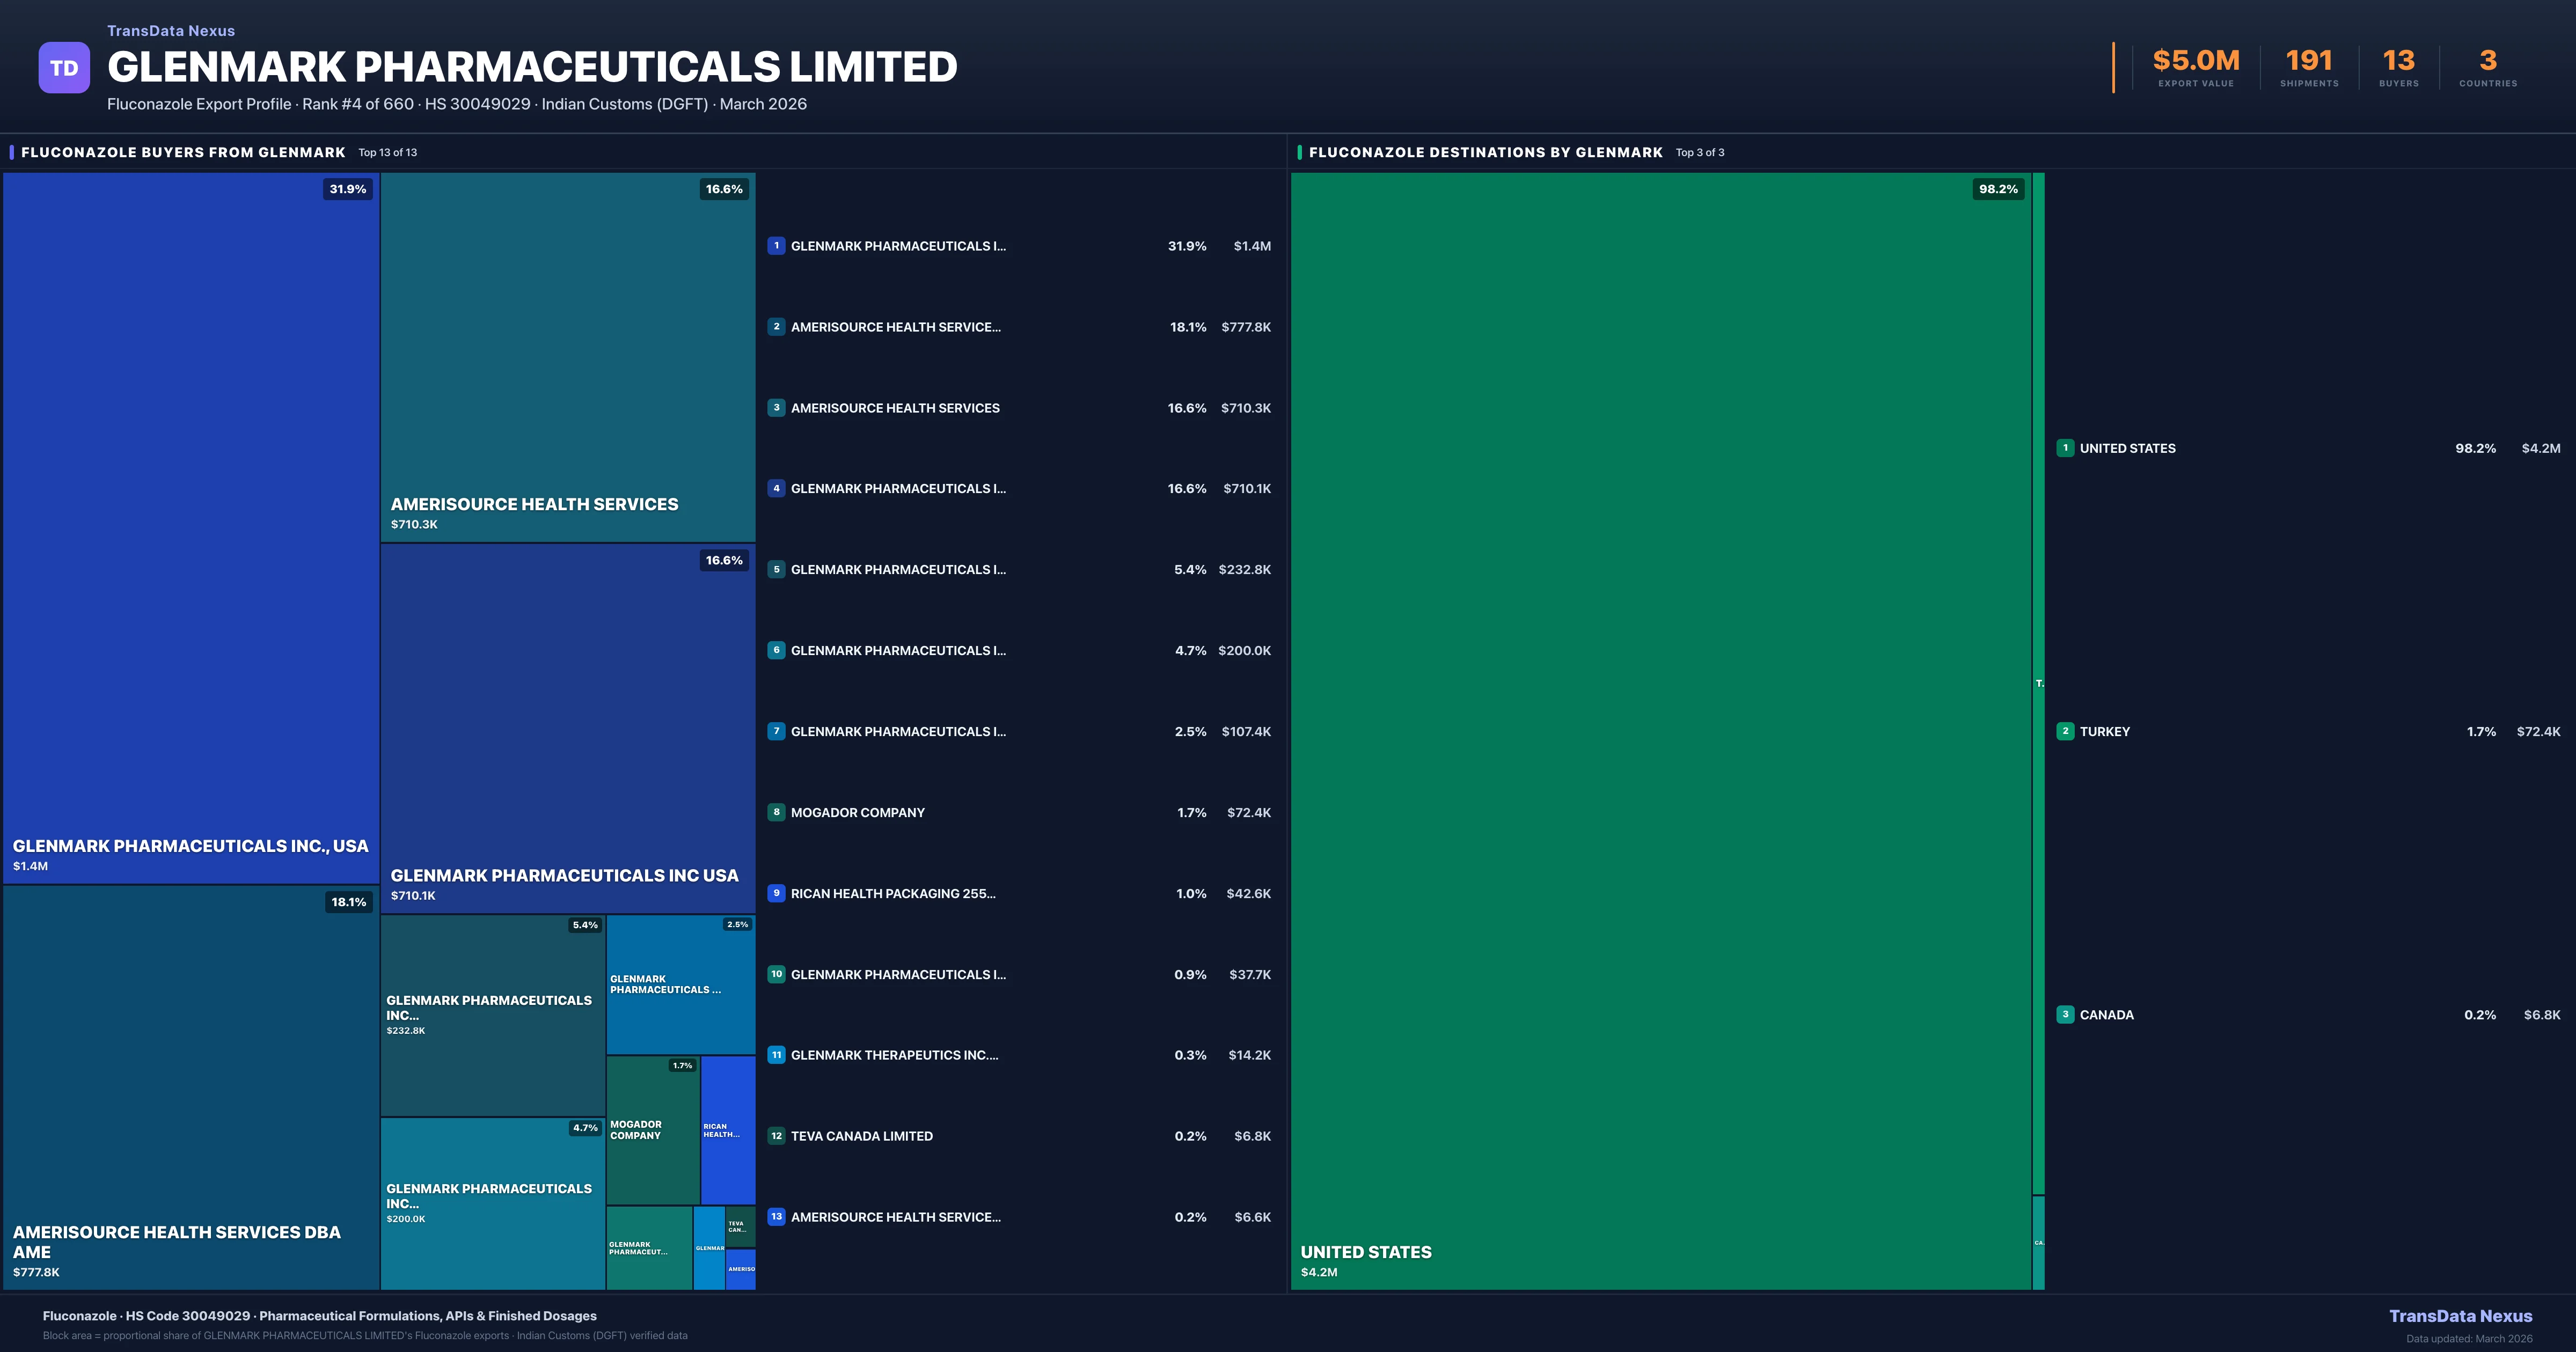This screenshot has height=1352, width=2576.
Task: Select Fluconazole Buyers From Glenmark header
Action: (x=183, y=152)
